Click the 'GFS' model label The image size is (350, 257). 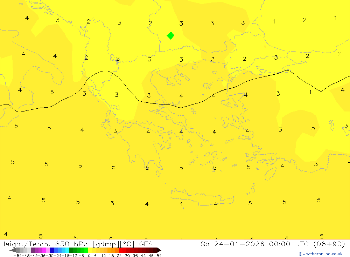(146, 244)
